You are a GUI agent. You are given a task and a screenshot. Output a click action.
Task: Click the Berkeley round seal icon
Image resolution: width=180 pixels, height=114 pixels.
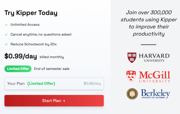132,94
